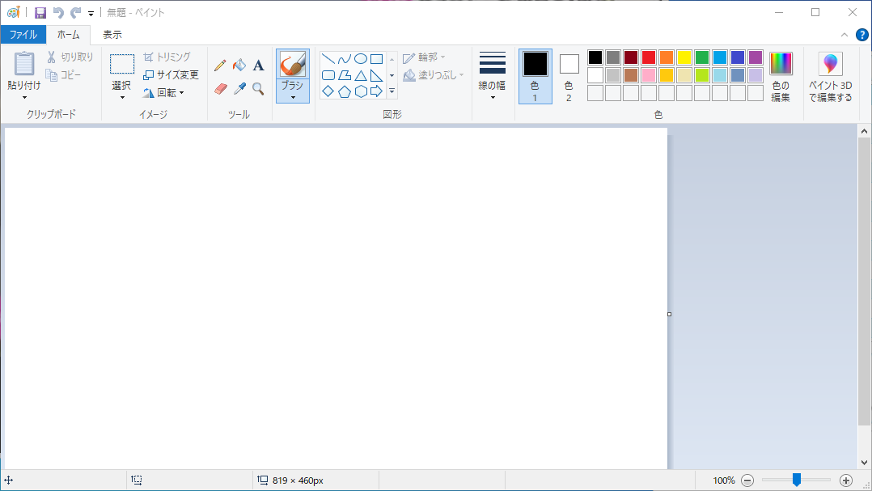Pick the five-pointed star shape
The width and height of the screenshot is (872, 491).
[392, 91]
